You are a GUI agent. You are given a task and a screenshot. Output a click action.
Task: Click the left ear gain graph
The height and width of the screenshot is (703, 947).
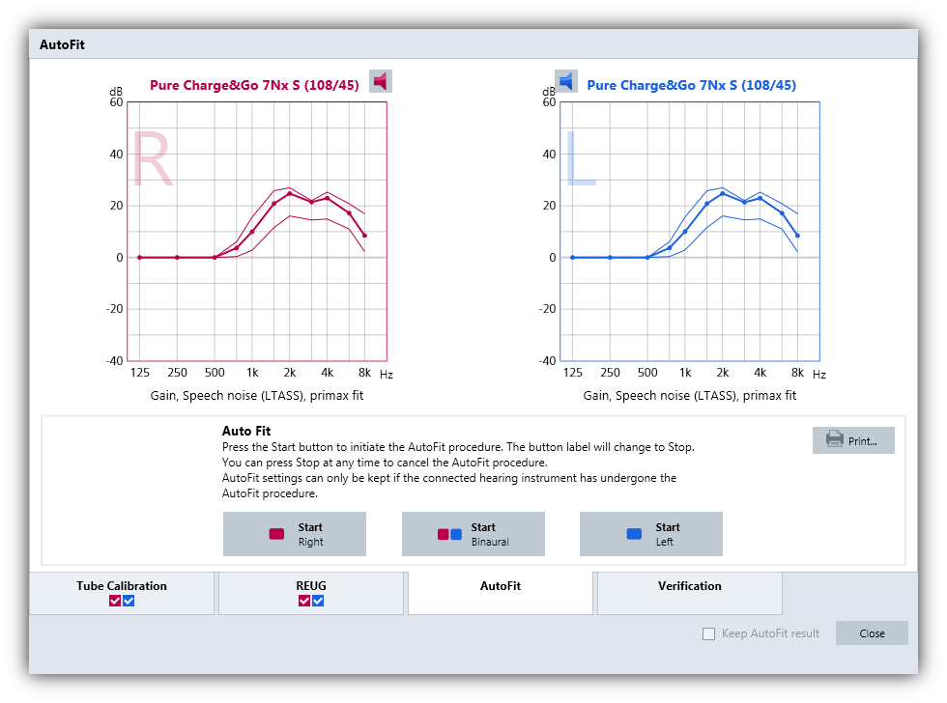point(690,232)
